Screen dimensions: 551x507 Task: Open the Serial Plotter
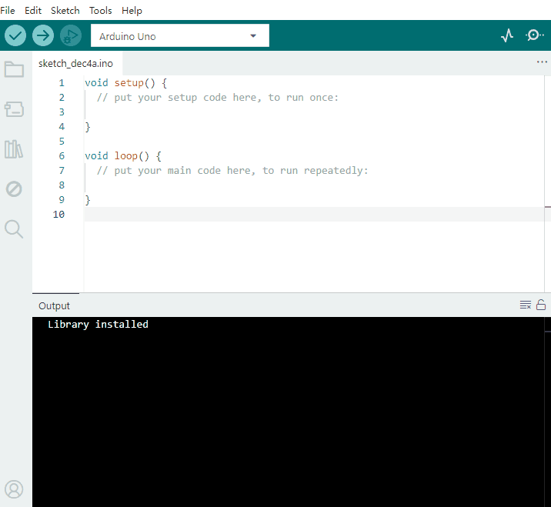507,35
